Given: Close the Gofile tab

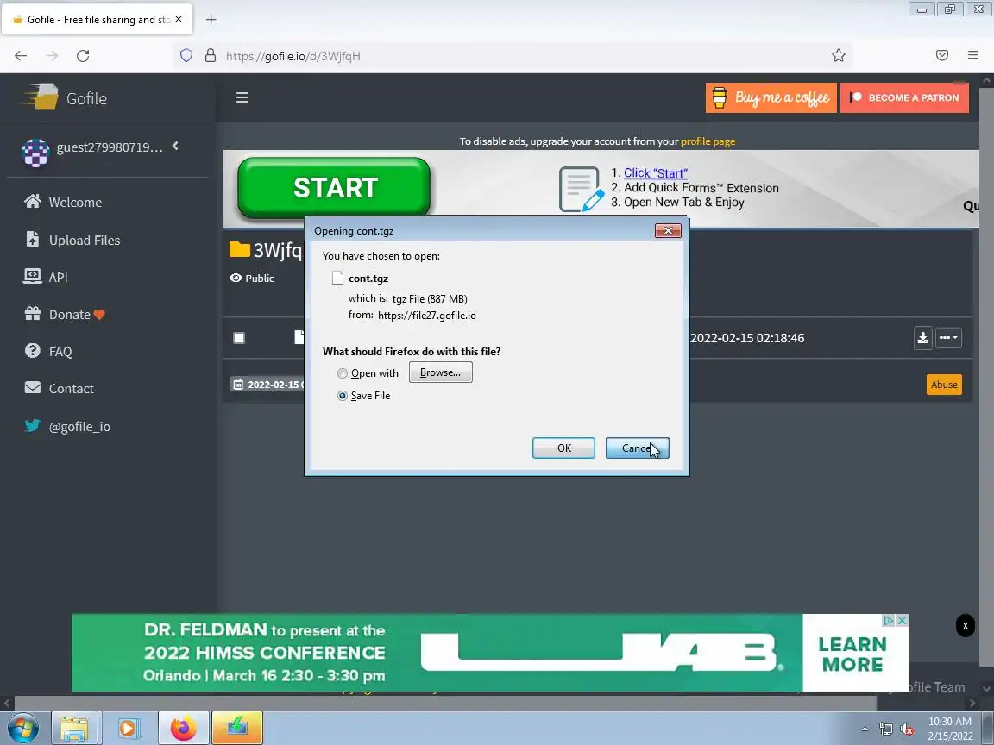Looking at the screenshot, I should pyautogui.click(x=179, y=20).
